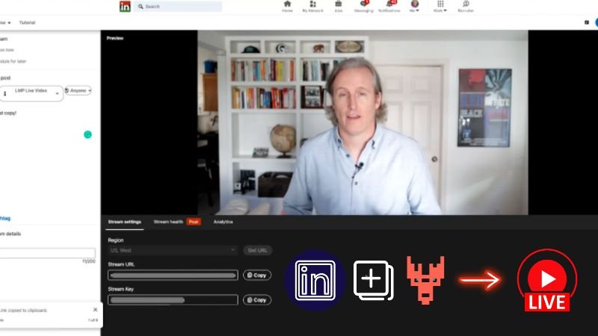Open the Anyone visibility dropdown

coord(78,90)
